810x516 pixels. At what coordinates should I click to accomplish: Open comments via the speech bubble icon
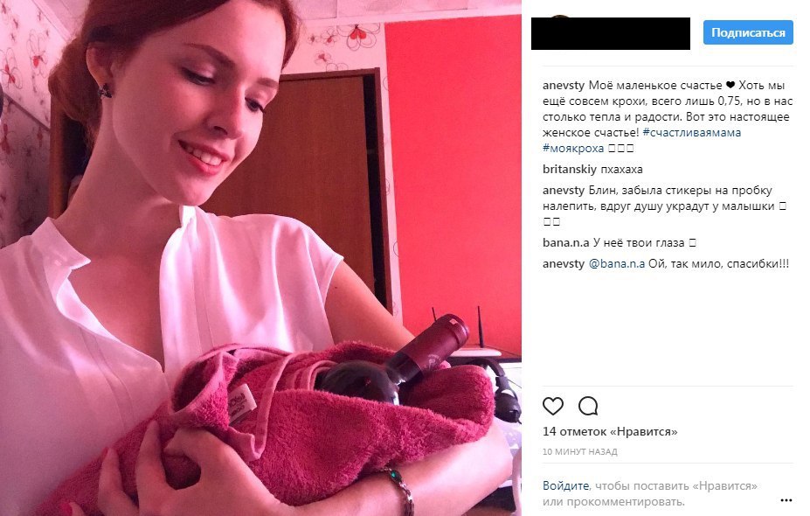click(x=588, y=407)
